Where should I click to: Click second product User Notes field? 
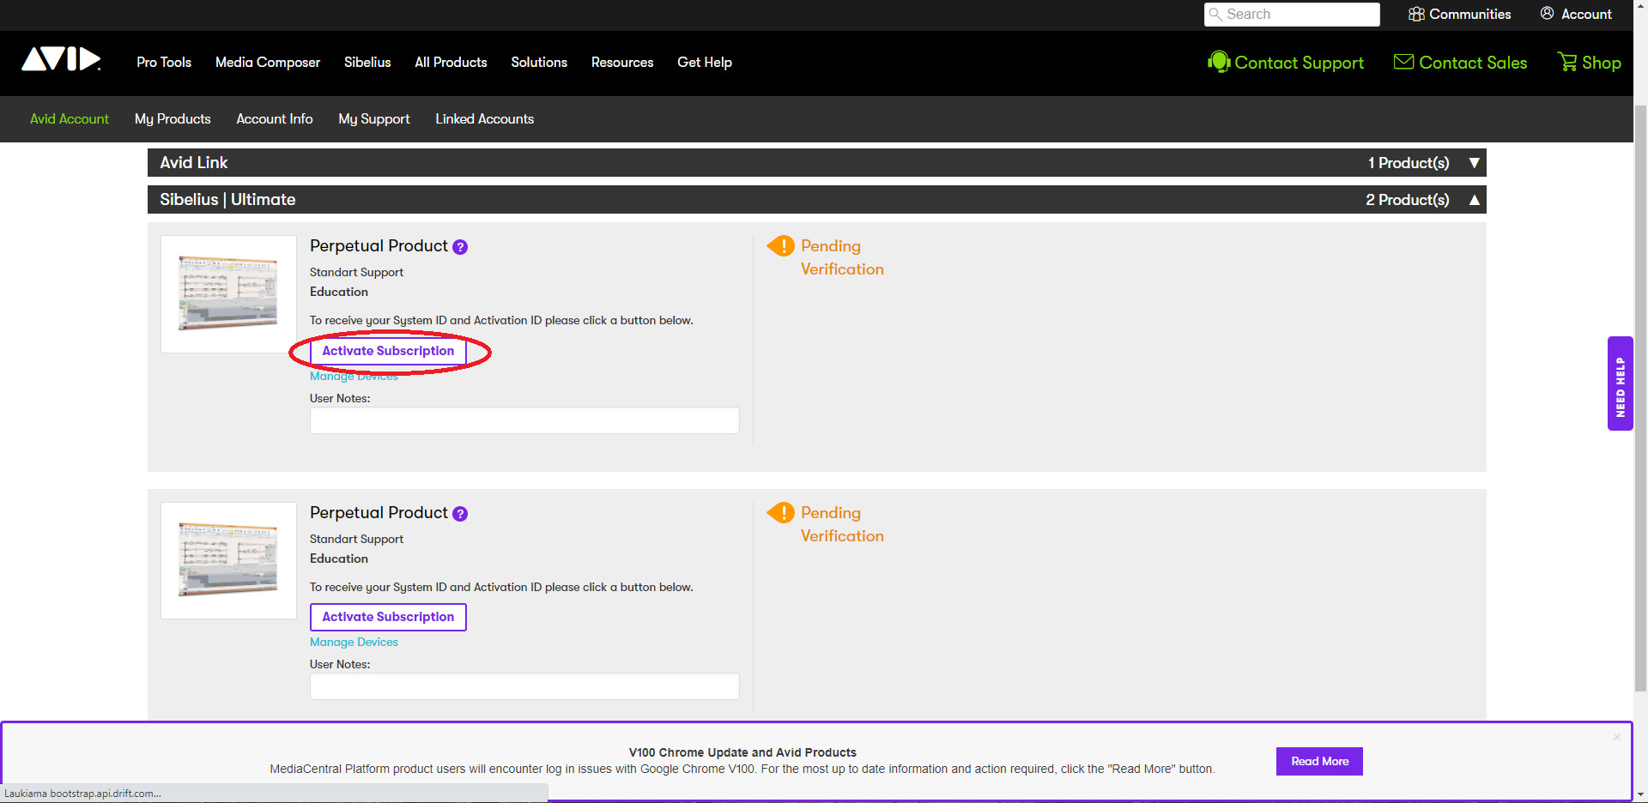click(x=524, y=686)
